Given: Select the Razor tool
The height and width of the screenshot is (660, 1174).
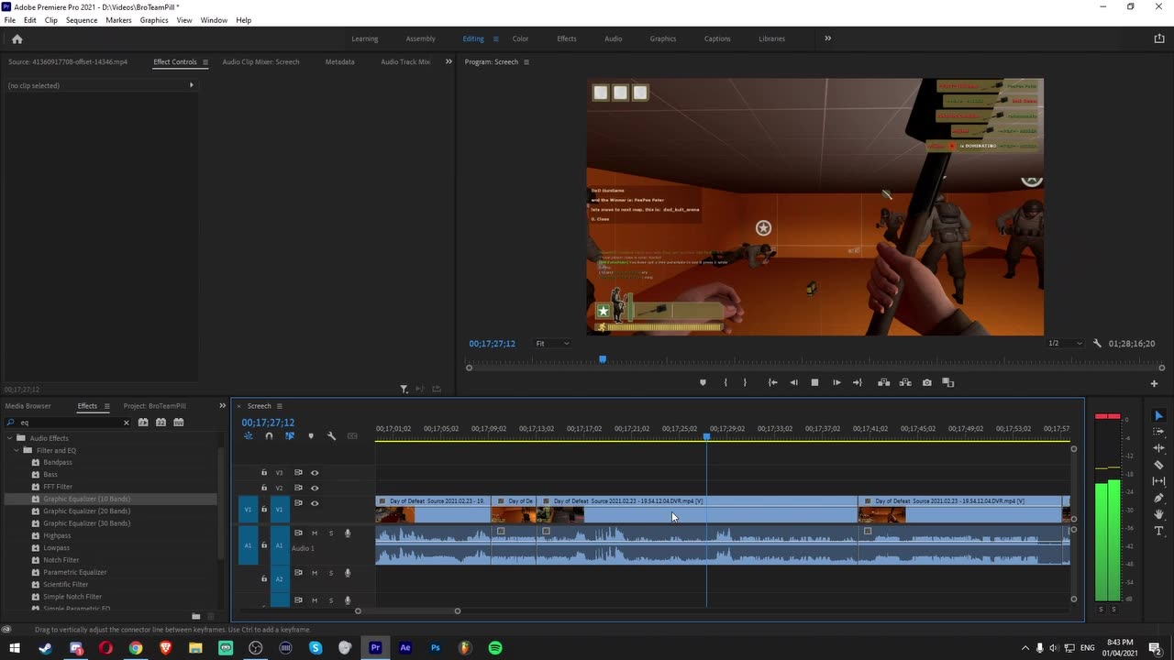Looking at the screenshot, I should point(1158,465).
